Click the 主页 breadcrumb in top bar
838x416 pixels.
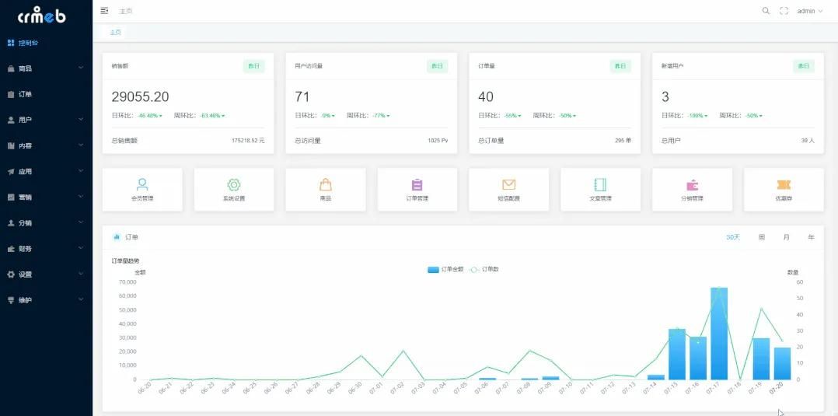pos(126,11)
